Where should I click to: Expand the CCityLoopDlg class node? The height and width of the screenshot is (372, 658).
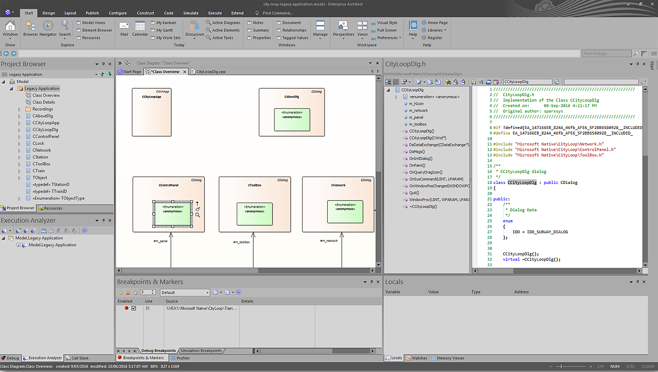[x=20, y=129]
